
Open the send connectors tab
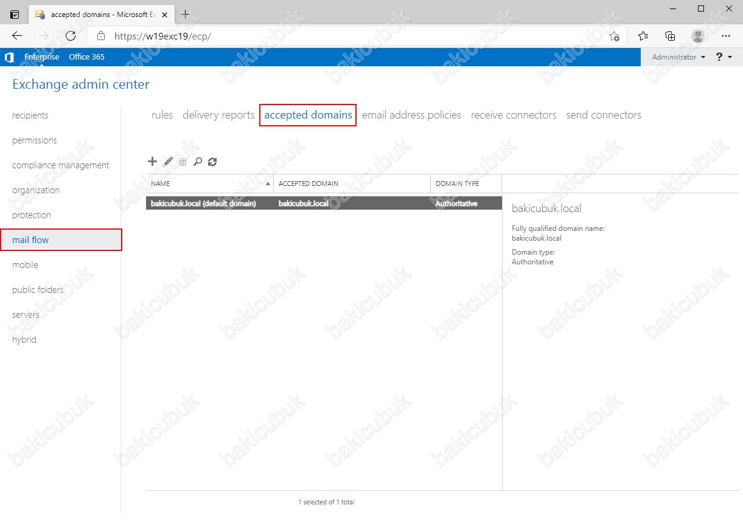(x=604, y=115)
